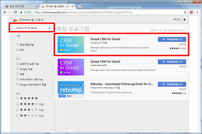The height and width of the screenshot is (134, 202).
Task: Select the five-star rating filter
Action: 17,98
